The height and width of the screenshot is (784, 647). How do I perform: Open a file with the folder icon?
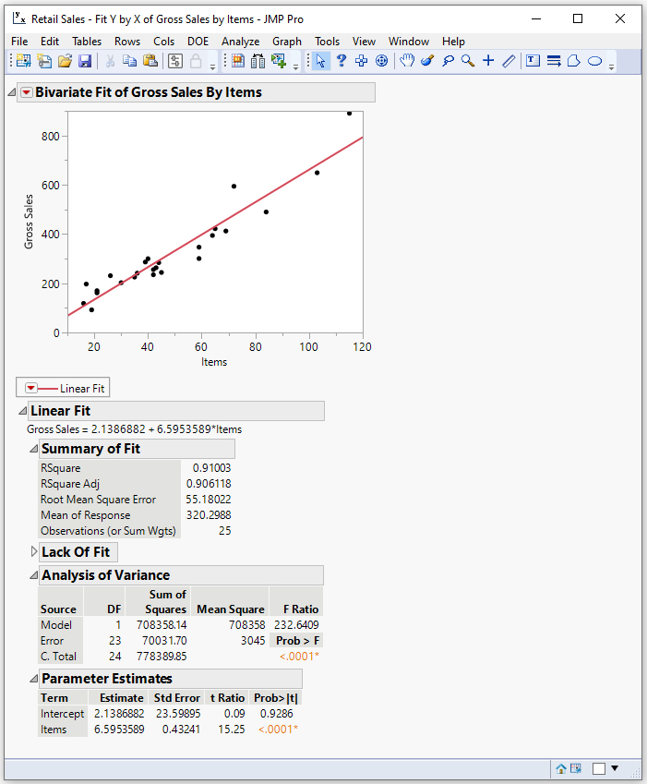click(65, 61)
